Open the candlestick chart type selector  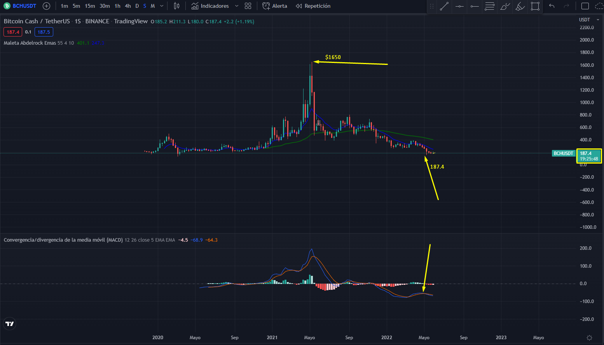(176, 6)
